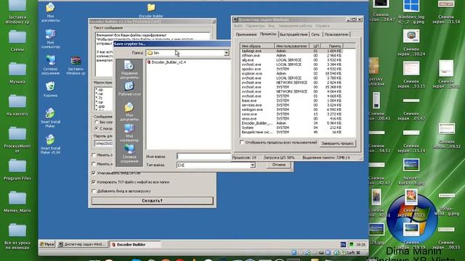The image size is (465, 261).
Task: Select Мой компьютер icon on XP desktop
Action: (x=50, y=38)
